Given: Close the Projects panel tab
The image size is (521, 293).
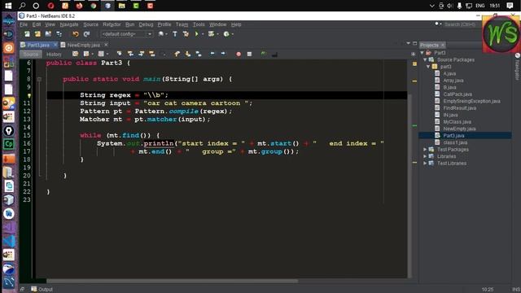Looking at the screenshot, I should point(443,46).
